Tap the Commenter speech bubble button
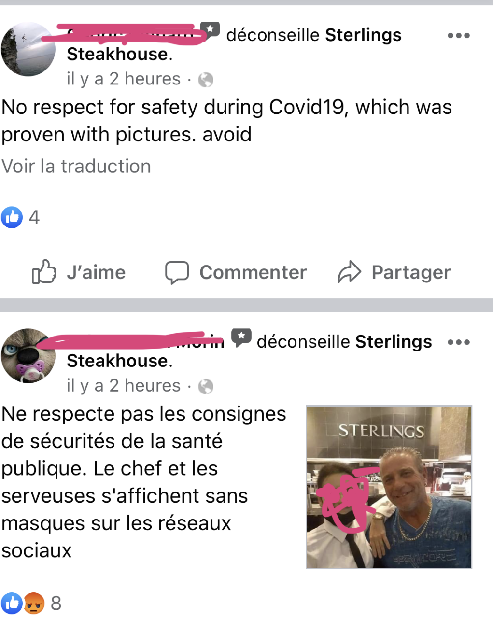The width and height of the screenshot is (493, 618). [x=236, y=272]
